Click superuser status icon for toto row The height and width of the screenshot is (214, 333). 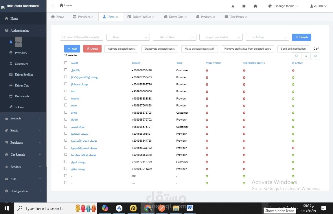coord(244,92)
